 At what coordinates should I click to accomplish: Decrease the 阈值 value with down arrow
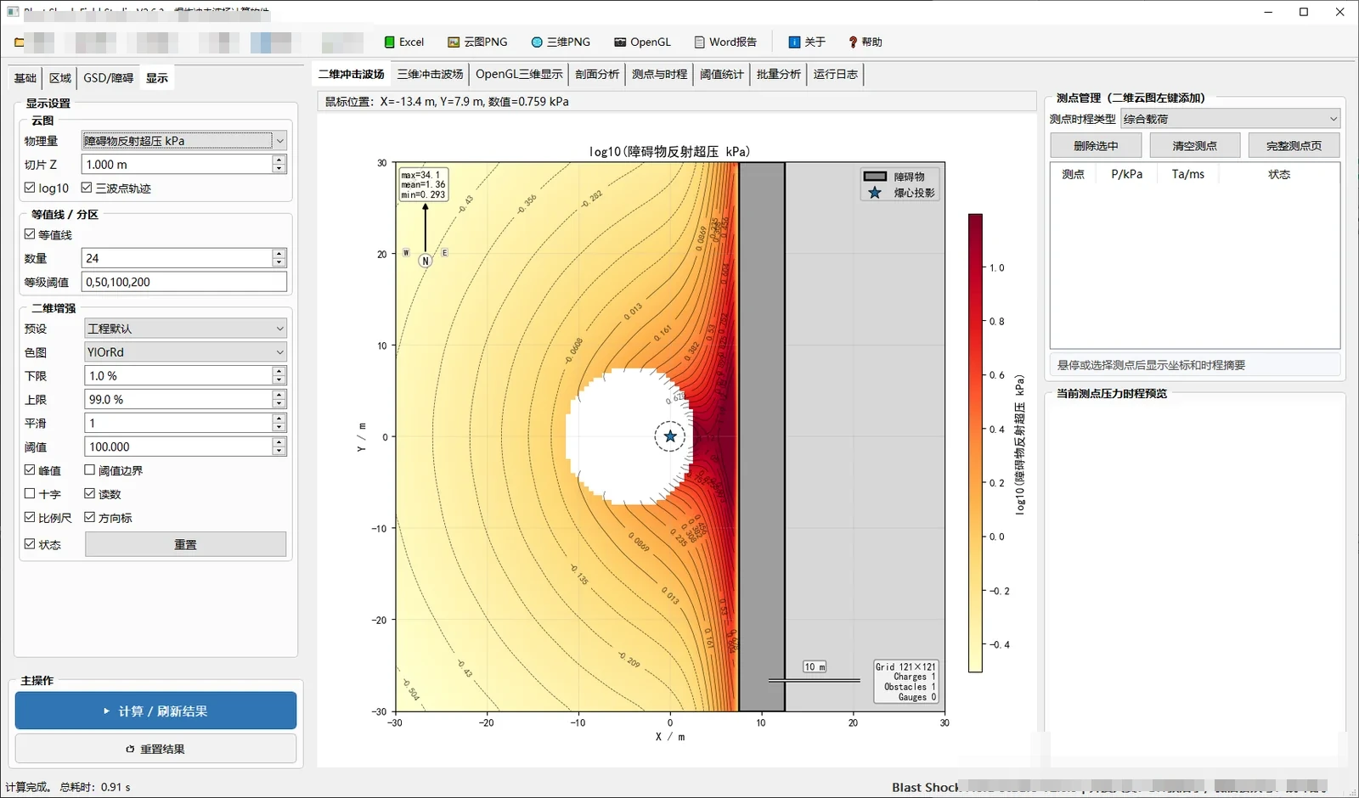pos(279,452)
